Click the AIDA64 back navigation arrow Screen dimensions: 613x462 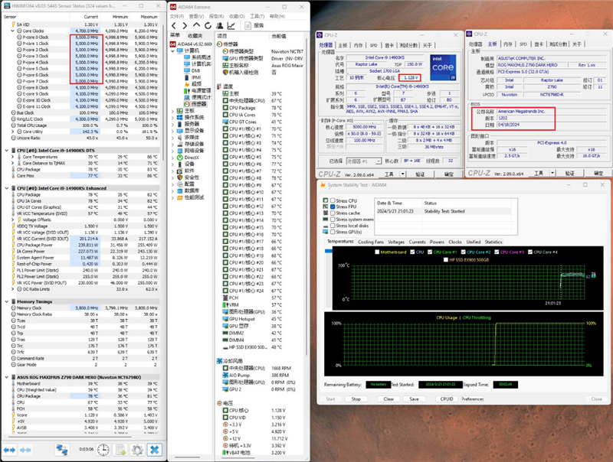point(174,25)
